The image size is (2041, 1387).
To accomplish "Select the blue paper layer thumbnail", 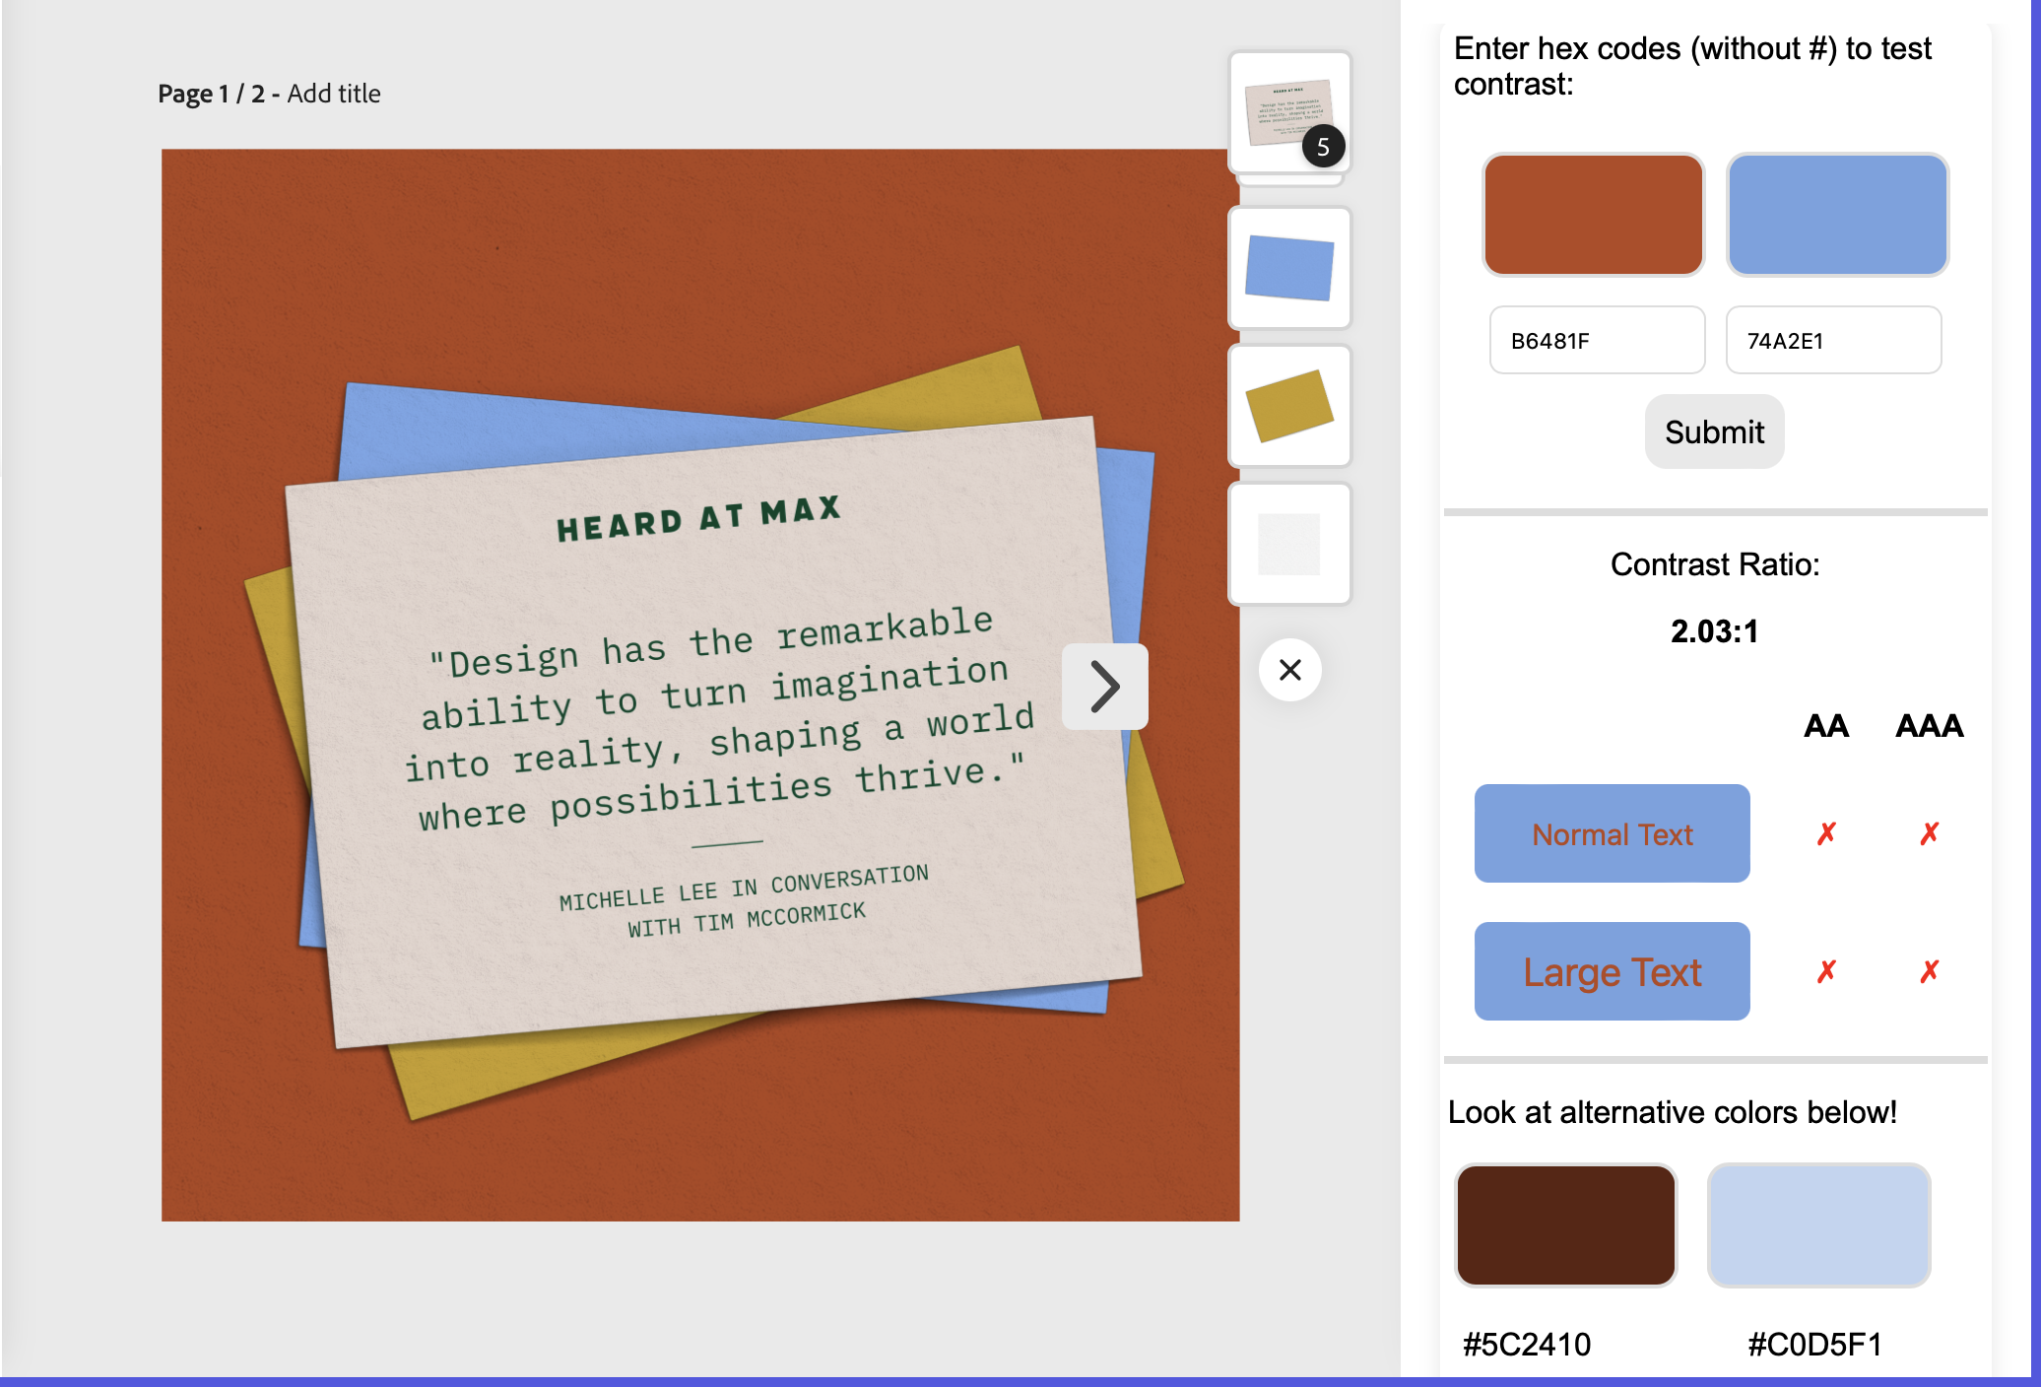I will pos(1289,267).
